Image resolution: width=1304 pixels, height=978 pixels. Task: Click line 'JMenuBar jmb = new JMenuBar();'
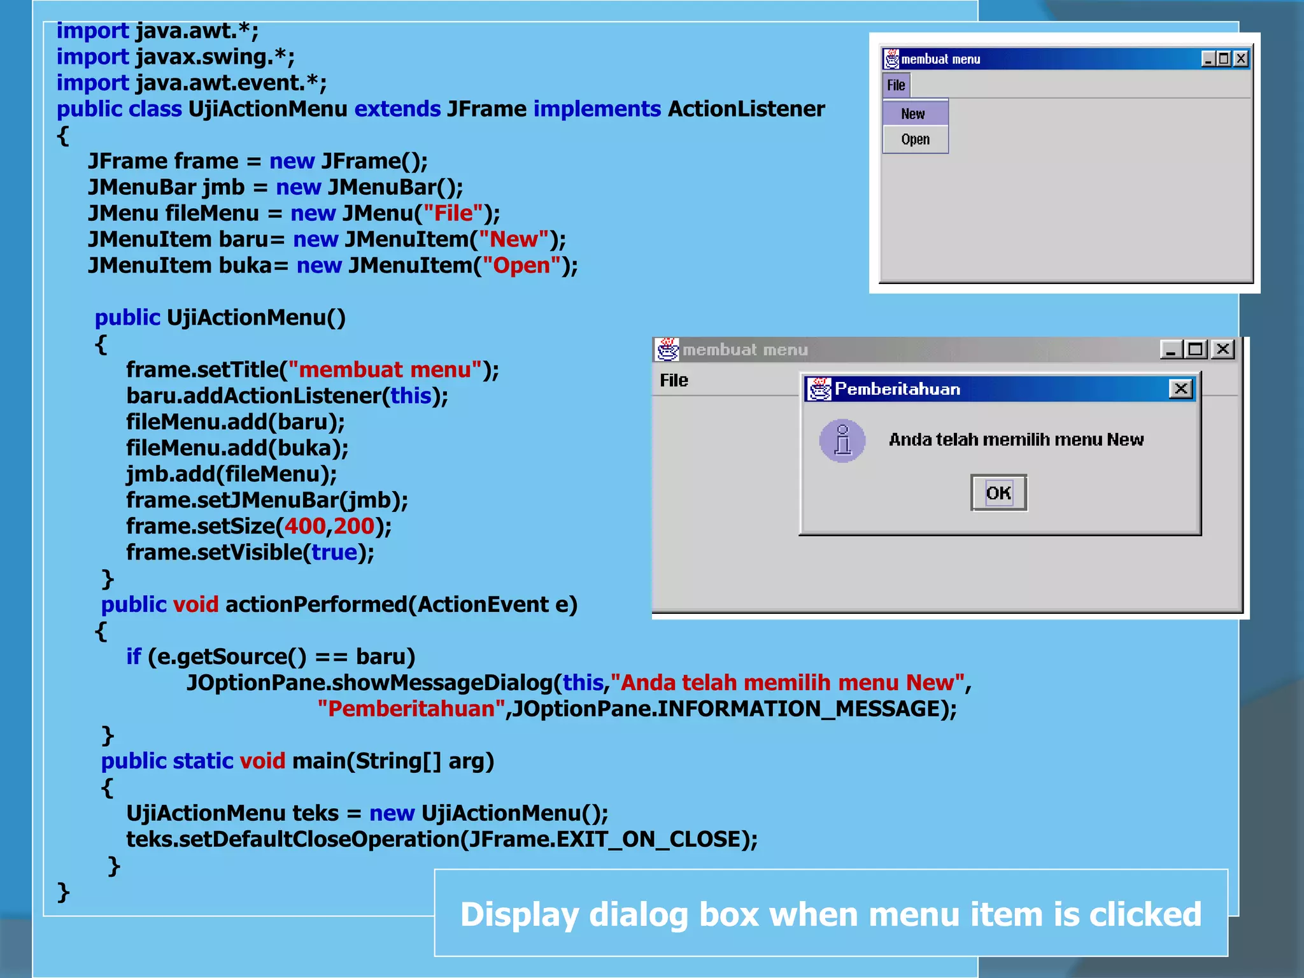pos(276,187)
